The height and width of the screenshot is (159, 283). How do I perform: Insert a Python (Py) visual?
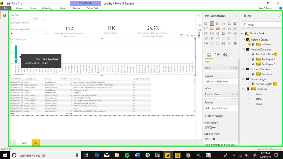pos(229,43)
